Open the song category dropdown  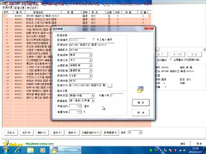tap(90, 60)
